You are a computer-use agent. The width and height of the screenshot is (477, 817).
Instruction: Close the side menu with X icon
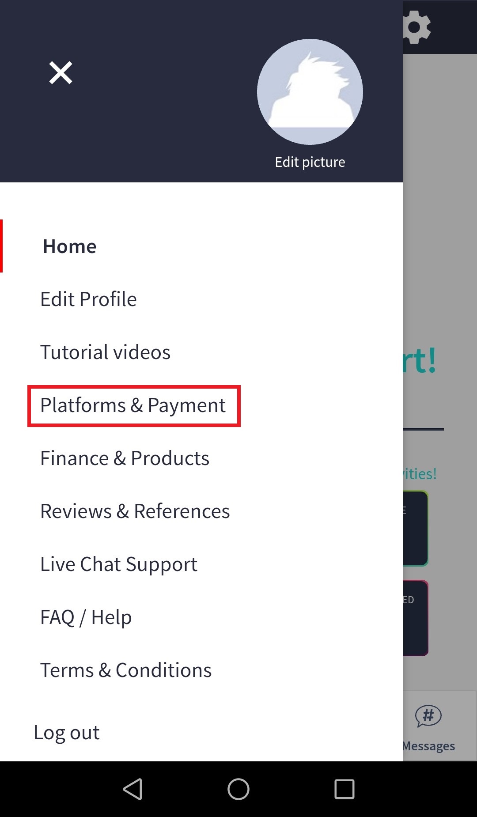61,73
